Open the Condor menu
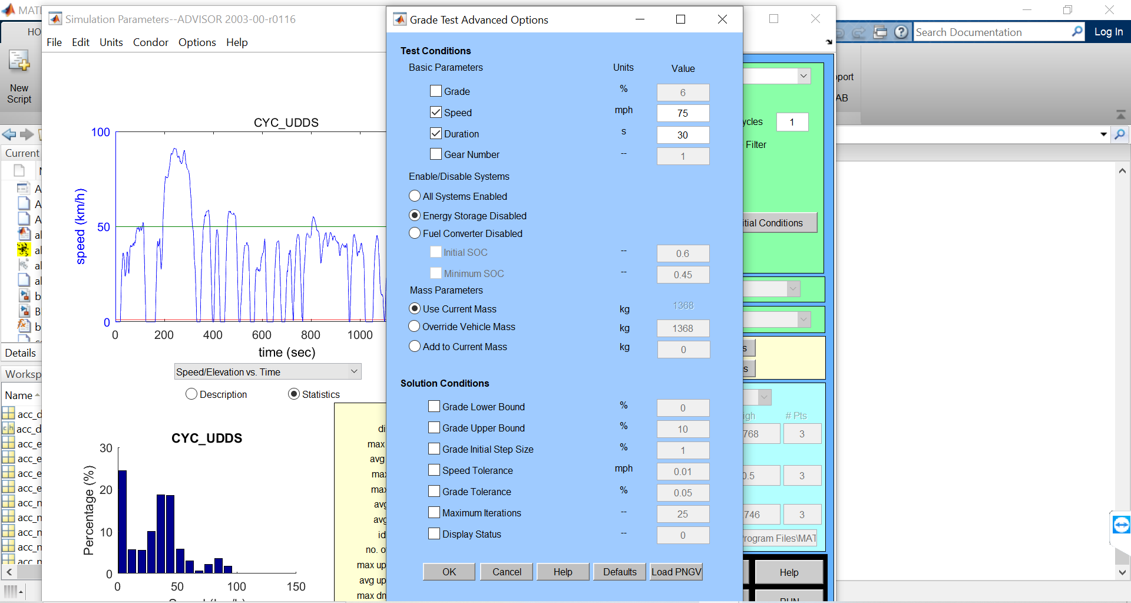 click(150, 42)
